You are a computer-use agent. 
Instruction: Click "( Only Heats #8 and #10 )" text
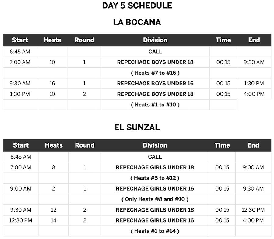pos(155,199)
